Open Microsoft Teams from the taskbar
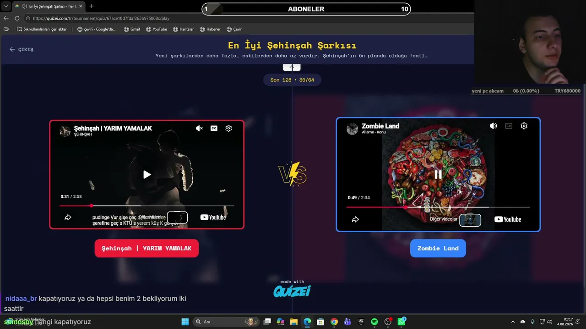The height and width of the screenshot is (329, 586). point(347,322)
